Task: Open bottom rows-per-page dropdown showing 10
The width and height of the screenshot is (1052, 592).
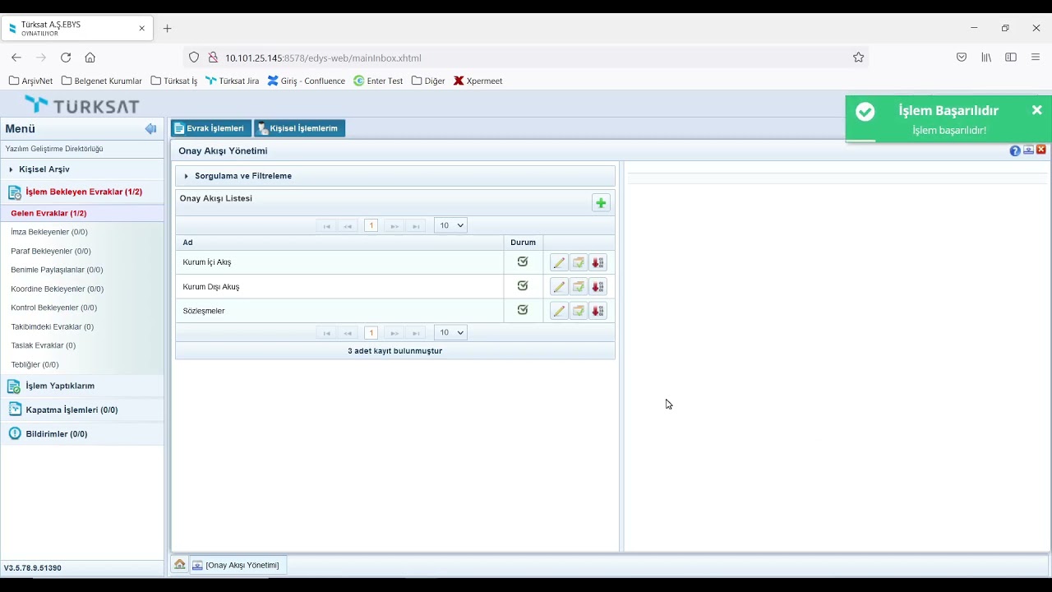Action: pyautogui.click(x=450, y=332)
